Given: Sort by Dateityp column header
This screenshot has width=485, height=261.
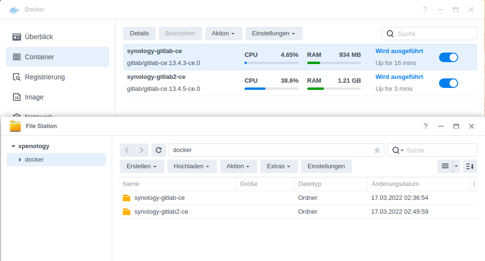Looking at the screenshot, I should tap(331, 184).
